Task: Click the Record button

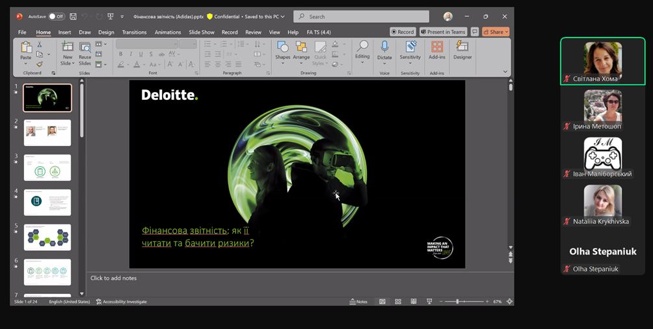Action: coord(403,32)
